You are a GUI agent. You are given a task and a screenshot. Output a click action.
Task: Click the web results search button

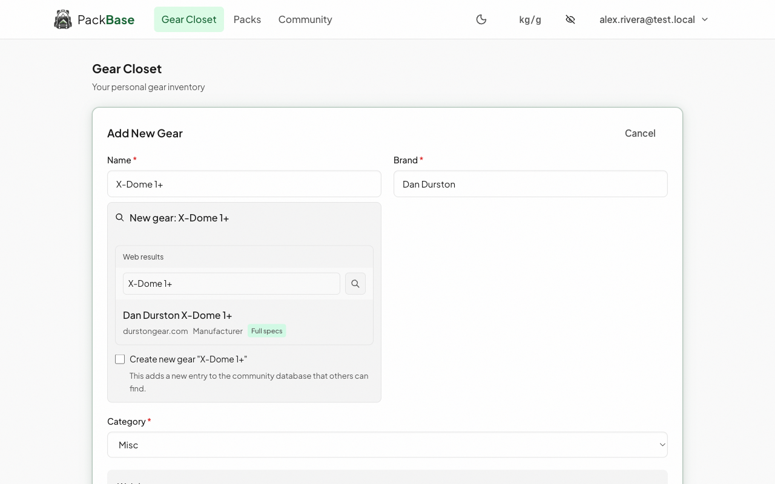[x=355, y=284]
